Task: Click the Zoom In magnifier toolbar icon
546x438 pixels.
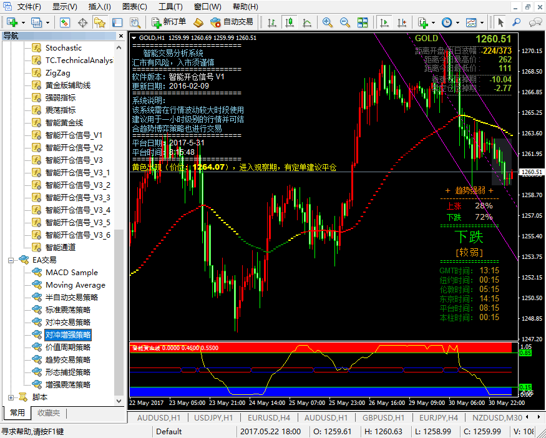Action: point(327,22)
